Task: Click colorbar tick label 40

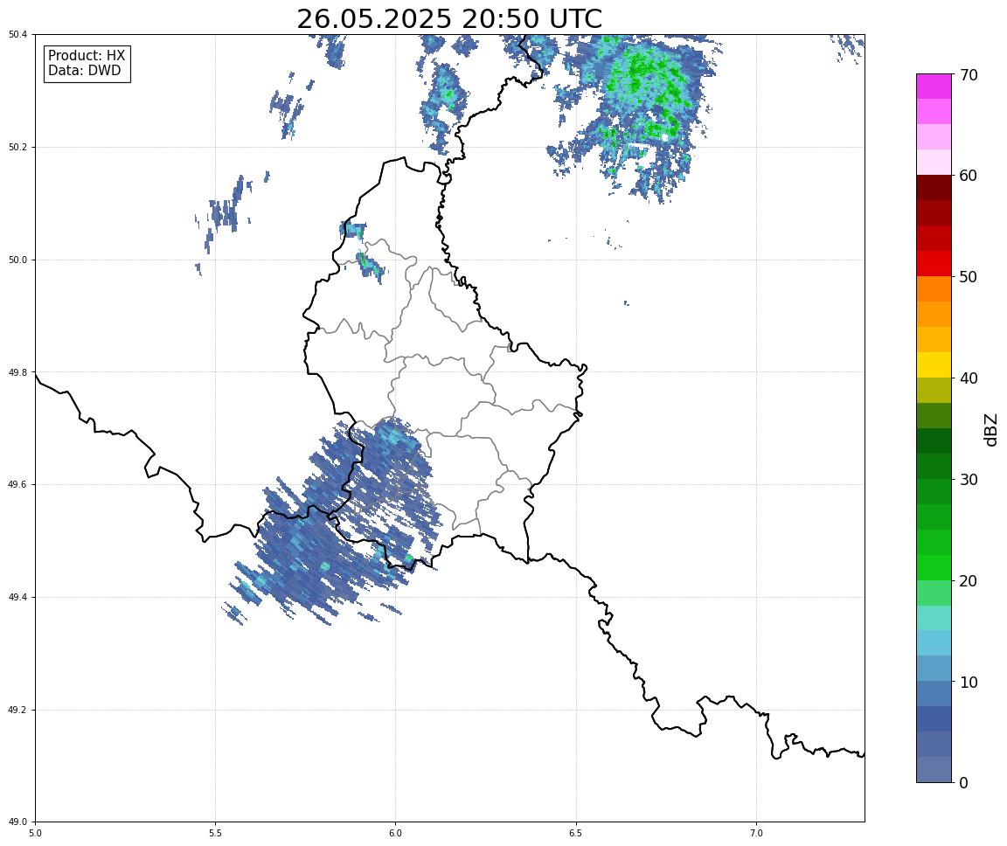Action: (969, 378)
